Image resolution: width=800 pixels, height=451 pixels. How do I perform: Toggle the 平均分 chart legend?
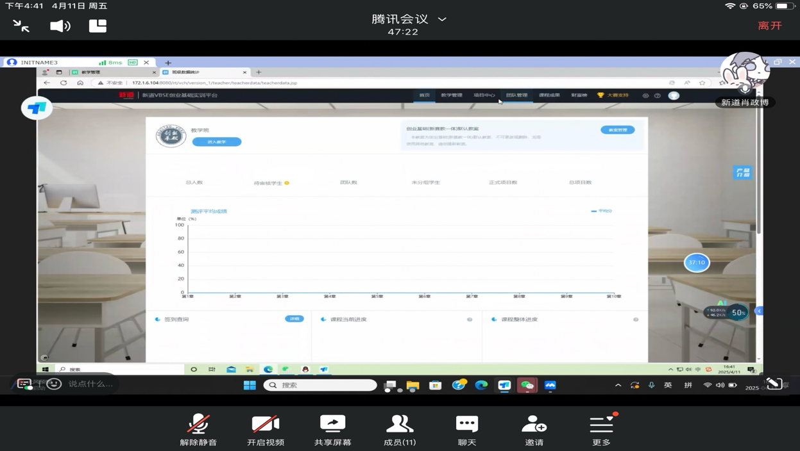click(602, 211)
